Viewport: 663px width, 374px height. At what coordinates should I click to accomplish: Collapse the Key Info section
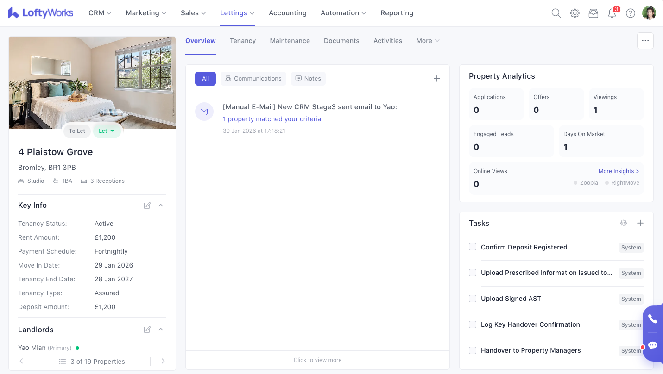[x=161, y=206]
